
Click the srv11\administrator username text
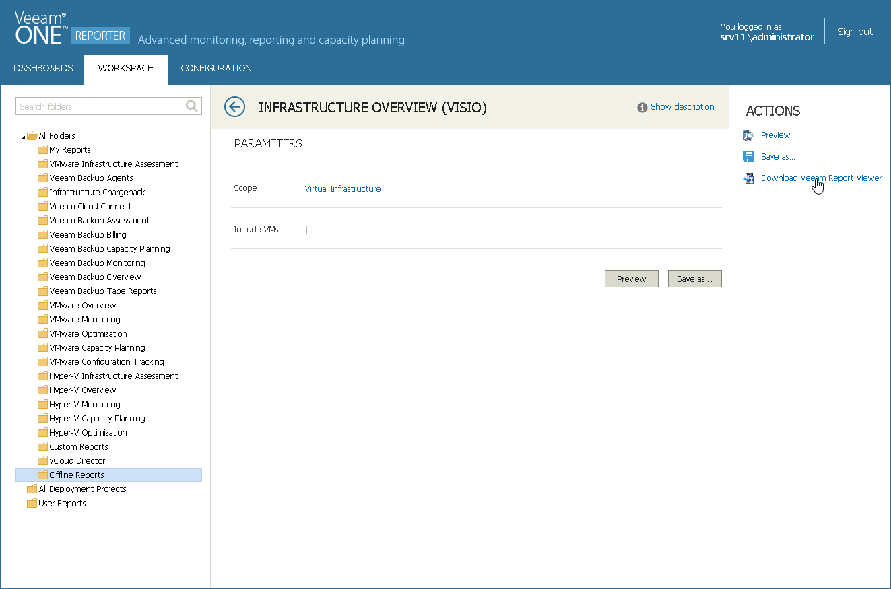coord(767,37)
